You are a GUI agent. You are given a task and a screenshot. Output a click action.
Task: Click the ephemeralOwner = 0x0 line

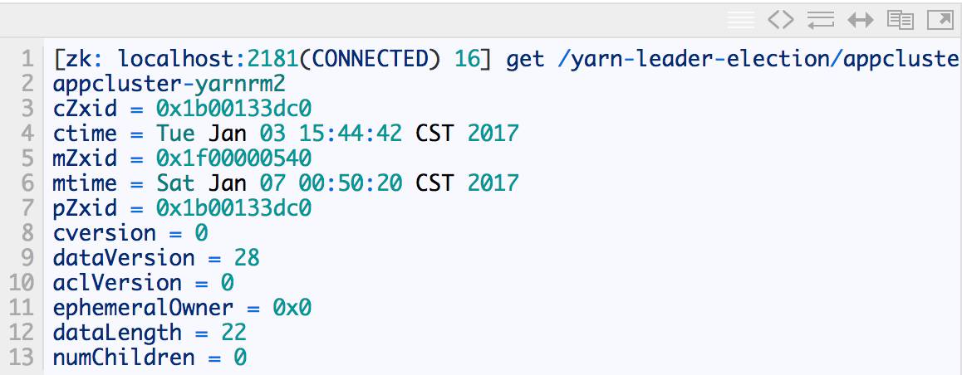click(182, 307)
